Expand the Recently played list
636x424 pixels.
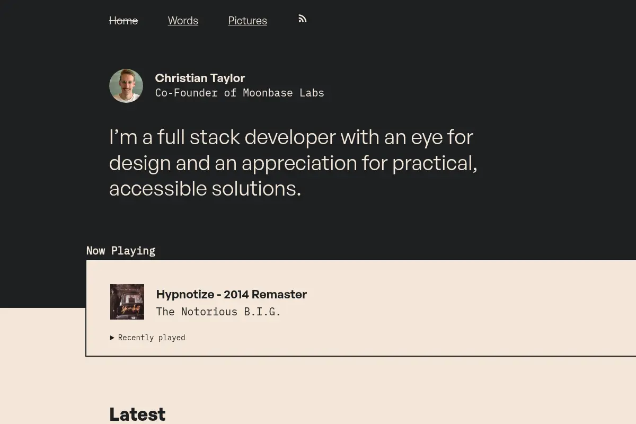tap(148, 338)
